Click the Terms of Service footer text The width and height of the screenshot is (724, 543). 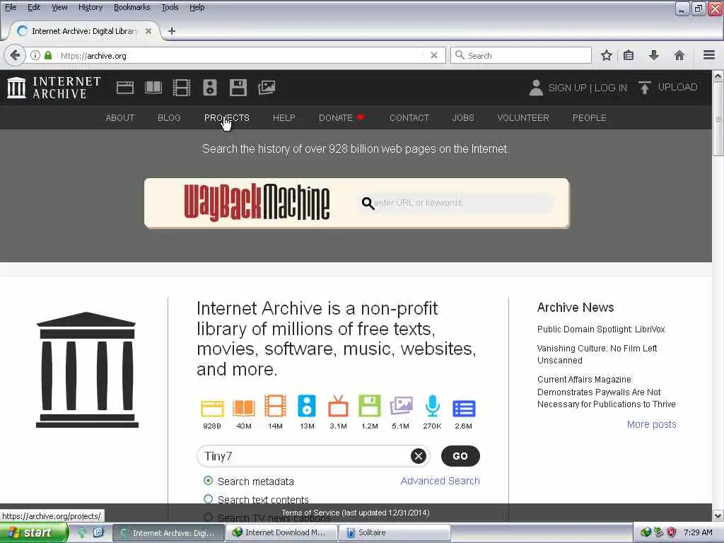[x=356, y=513]
